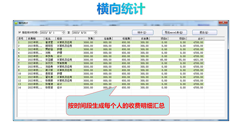Click the 600.00 校服费 cell in row 2
This screenshot has width=242, height=130.
126,46
